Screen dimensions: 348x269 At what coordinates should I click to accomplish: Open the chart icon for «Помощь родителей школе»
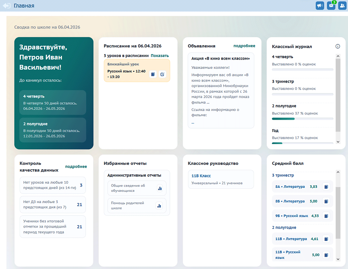tap(160, 205)
